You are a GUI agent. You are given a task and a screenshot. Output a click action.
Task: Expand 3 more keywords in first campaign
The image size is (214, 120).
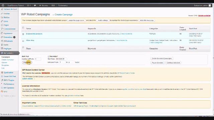coord(126,34)
